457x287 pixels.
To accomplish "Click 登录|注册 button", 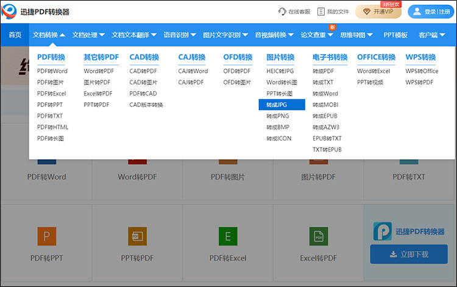I will [x=431, y=12].
